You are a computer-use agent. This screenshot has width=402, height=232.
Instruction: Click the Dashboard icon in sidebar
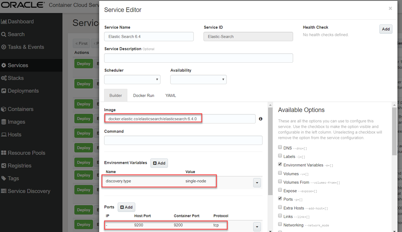[x=4, y=22]
